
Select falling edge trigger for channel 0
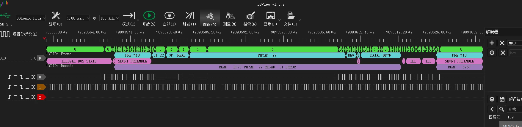21,77
